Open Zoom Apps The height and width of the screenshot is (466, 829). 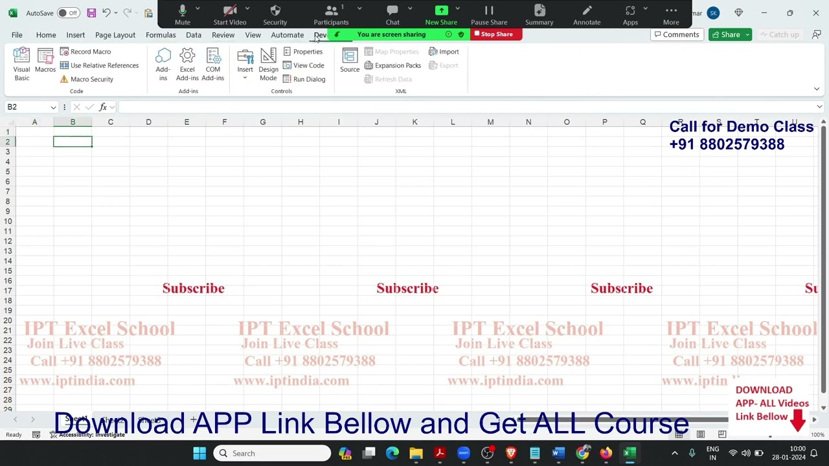point(630,14)
